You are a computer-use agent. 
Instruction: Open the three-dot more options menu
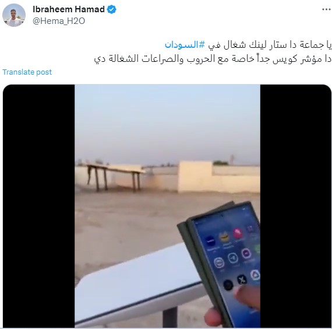point(326,9)
